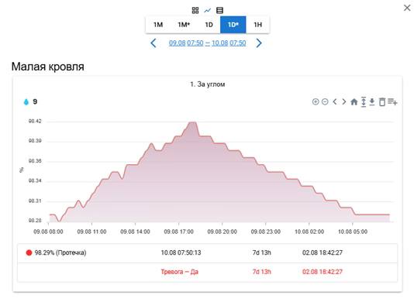The height and width of the screenshot is (302, 414).
Task: Choose the 1D period tab
Action: click(209, 25)
